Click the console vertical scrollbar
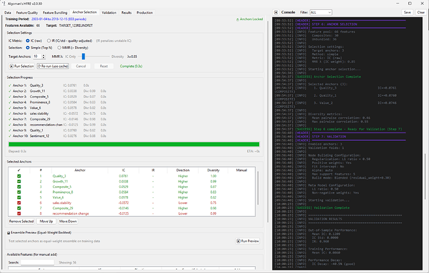 click(x=425, y=176)
